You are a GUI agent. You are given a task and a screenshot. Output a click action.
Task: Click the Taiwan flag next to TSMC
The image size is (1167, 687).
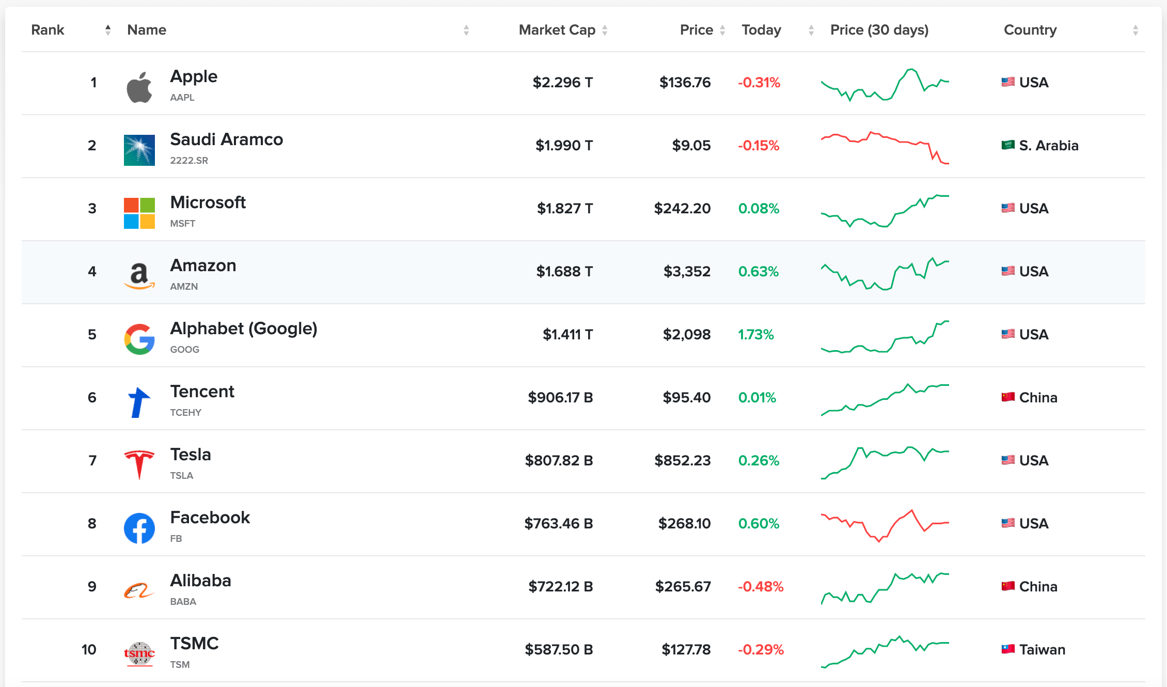(x=1008, y=649)
